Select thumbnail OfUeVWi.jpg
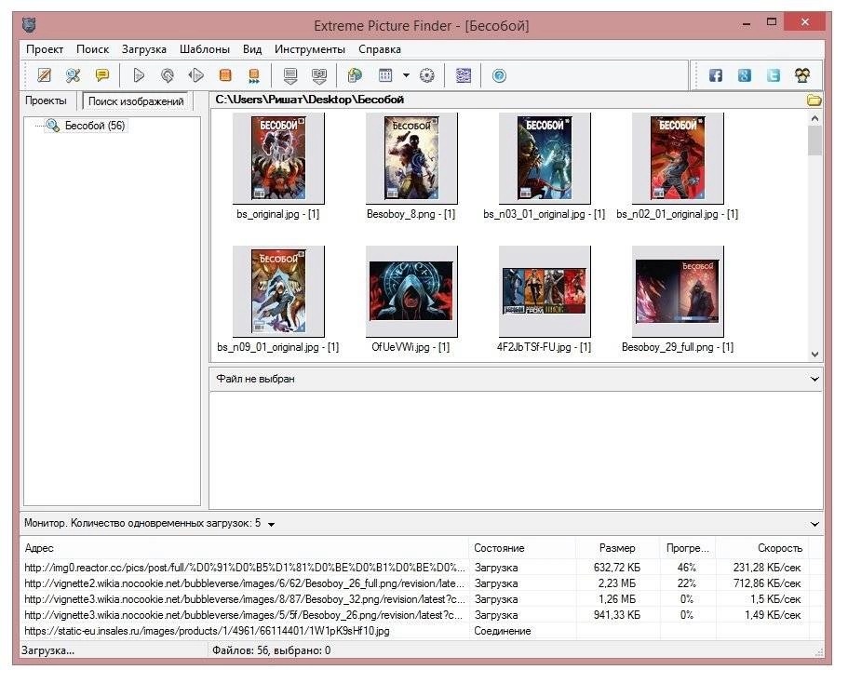 (411, 291)
